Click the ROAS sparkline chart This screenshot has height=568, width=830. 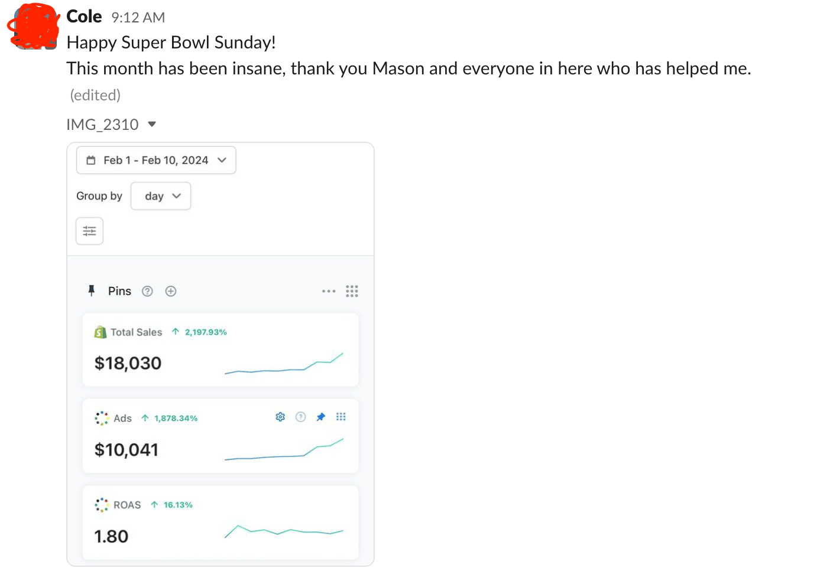pos(284,531)
